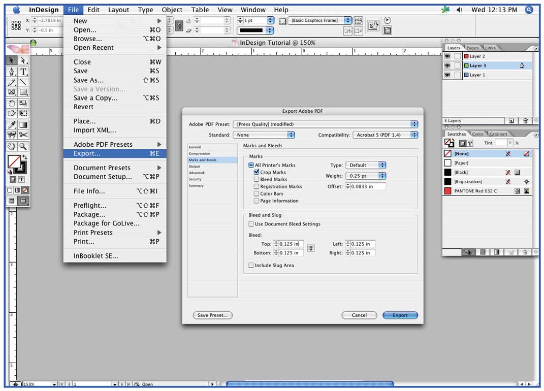The width and height of the screenshot is (544, 391).
Task: Toggle All Printer's Marks checkbox
Action: tap(251, 165)
